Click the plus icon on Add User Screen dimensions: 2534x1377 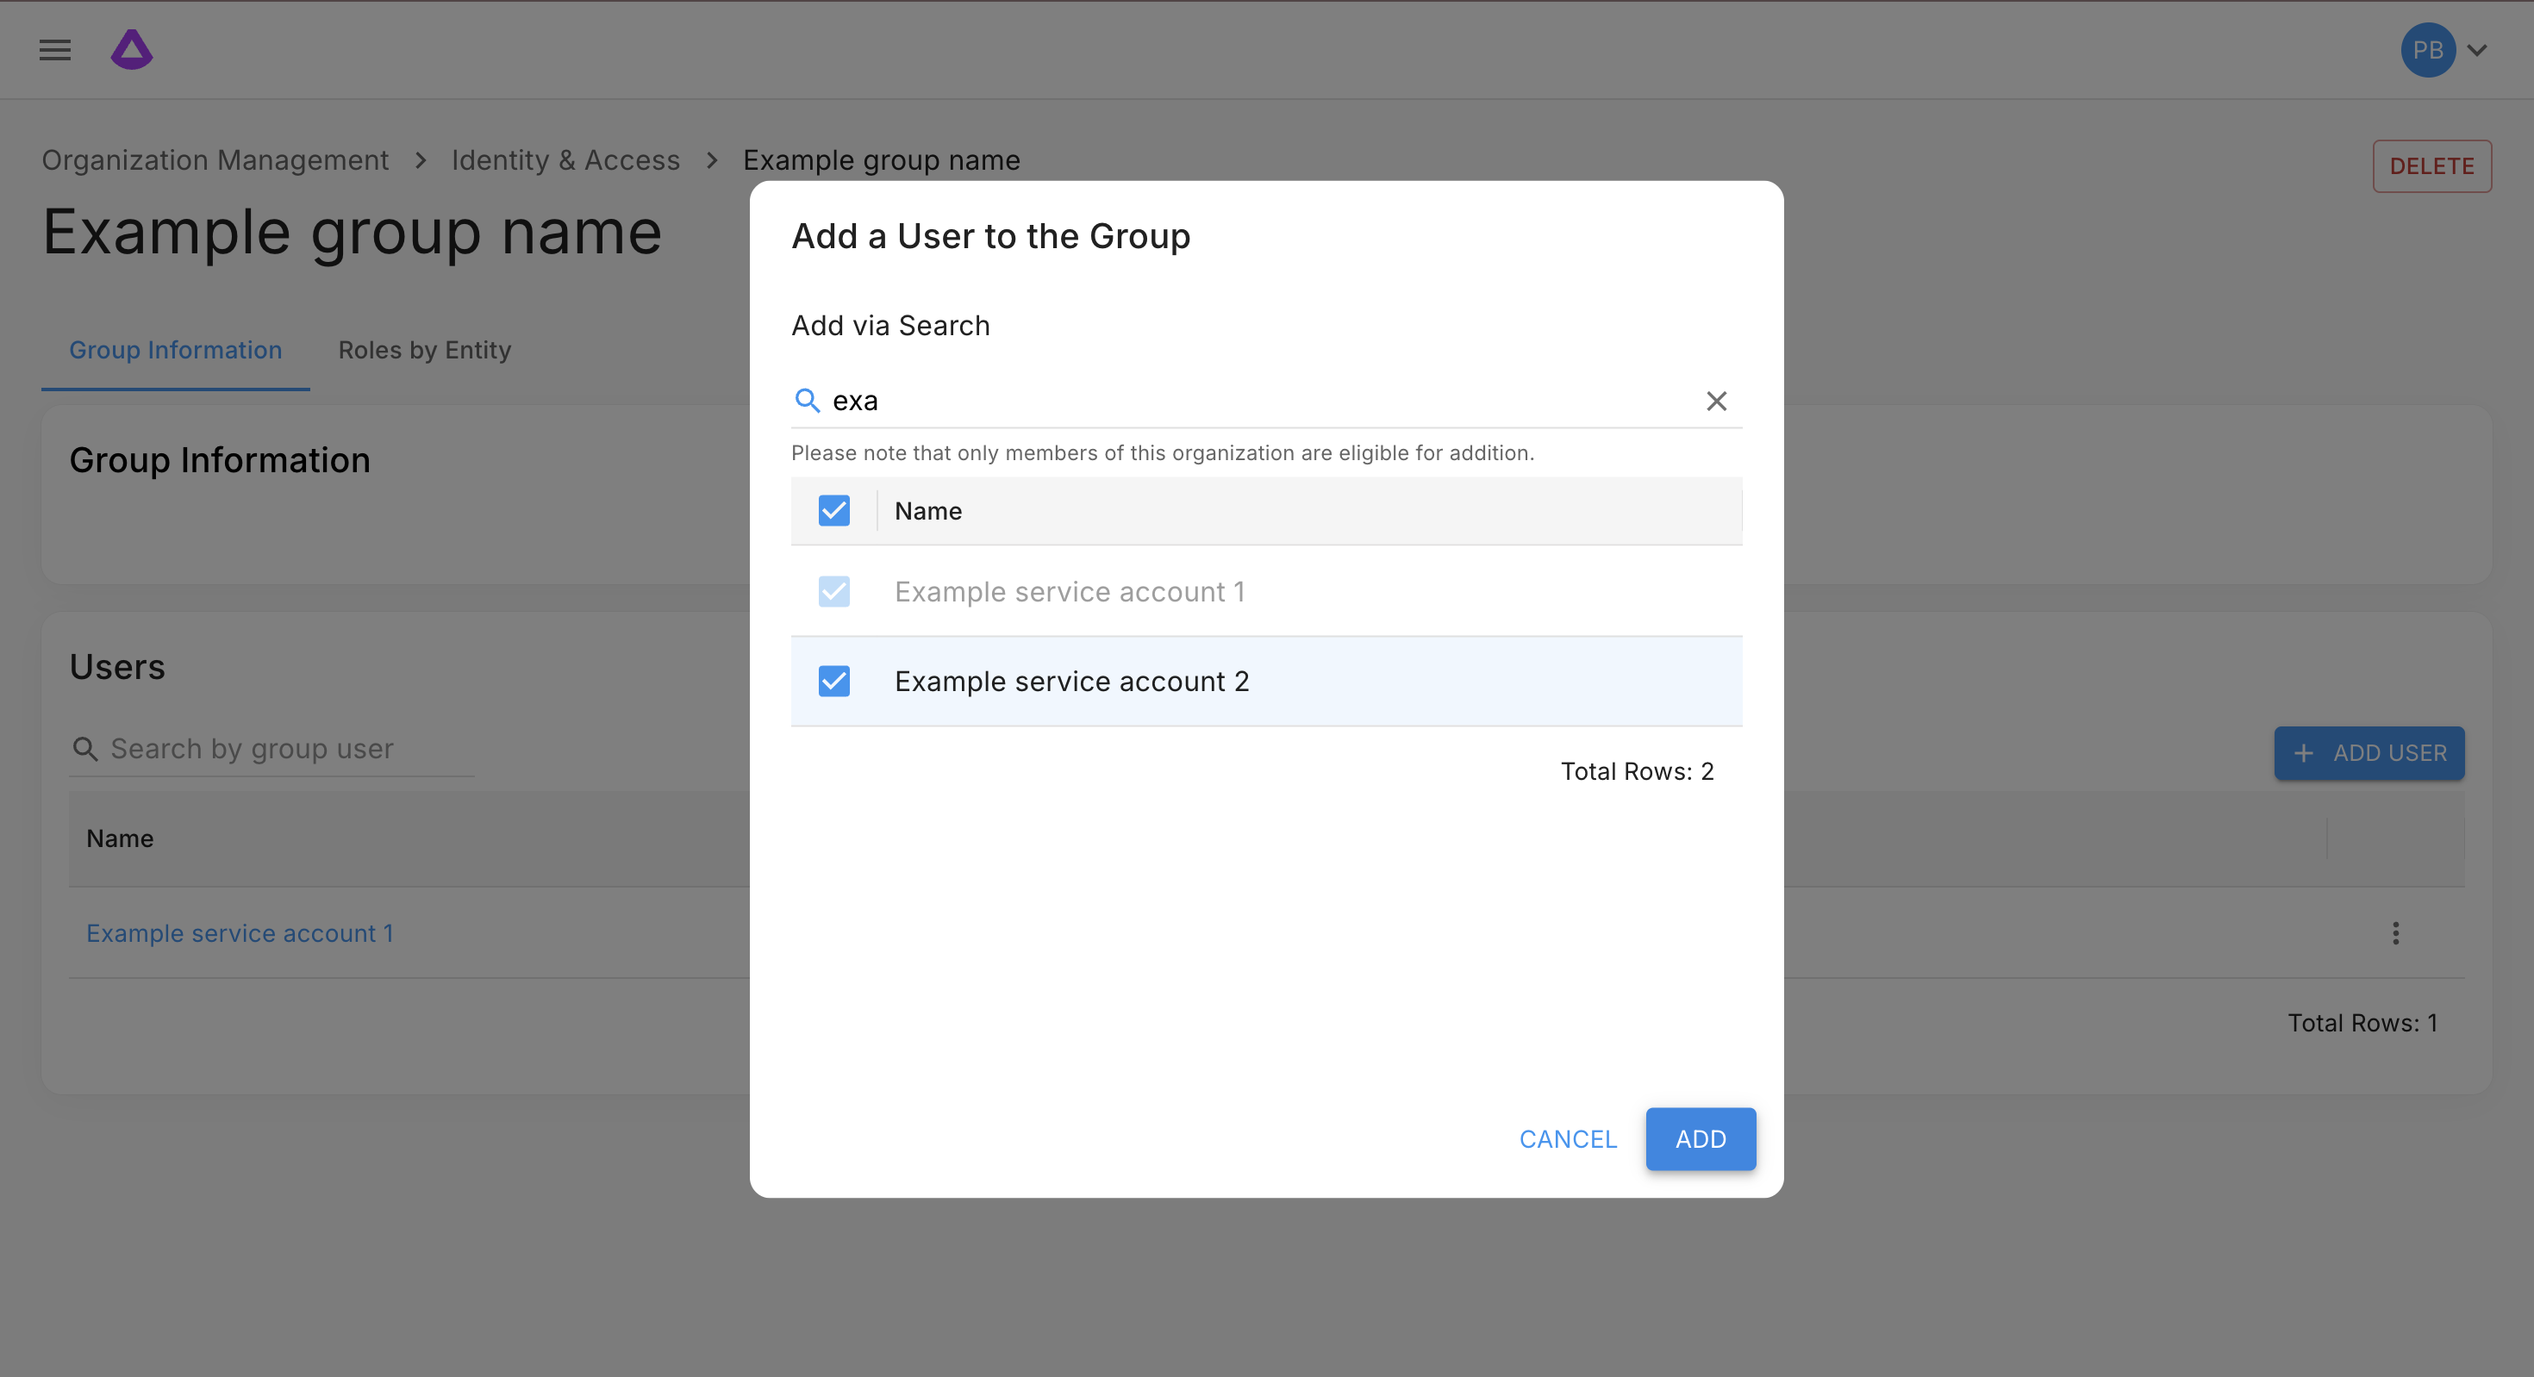(x=2304, y=753)
